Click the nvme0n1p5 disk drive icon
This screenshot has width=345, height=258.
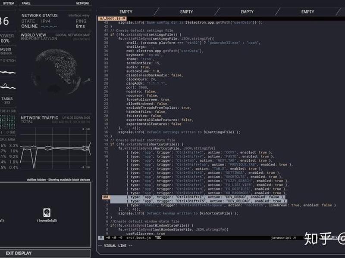coord(47,212)
